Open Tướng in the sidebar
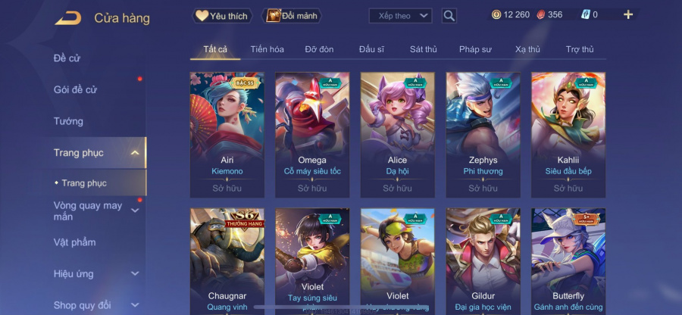682x315 pixels. coord(68,121)
